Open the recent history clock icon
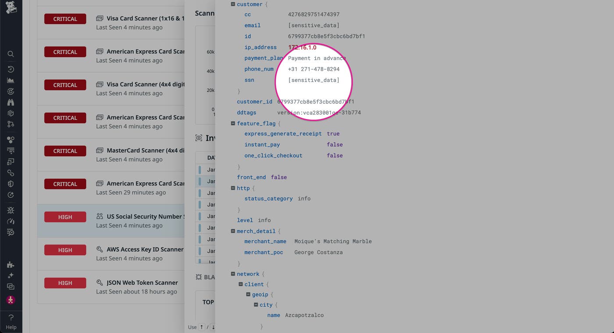 (11, 69)
